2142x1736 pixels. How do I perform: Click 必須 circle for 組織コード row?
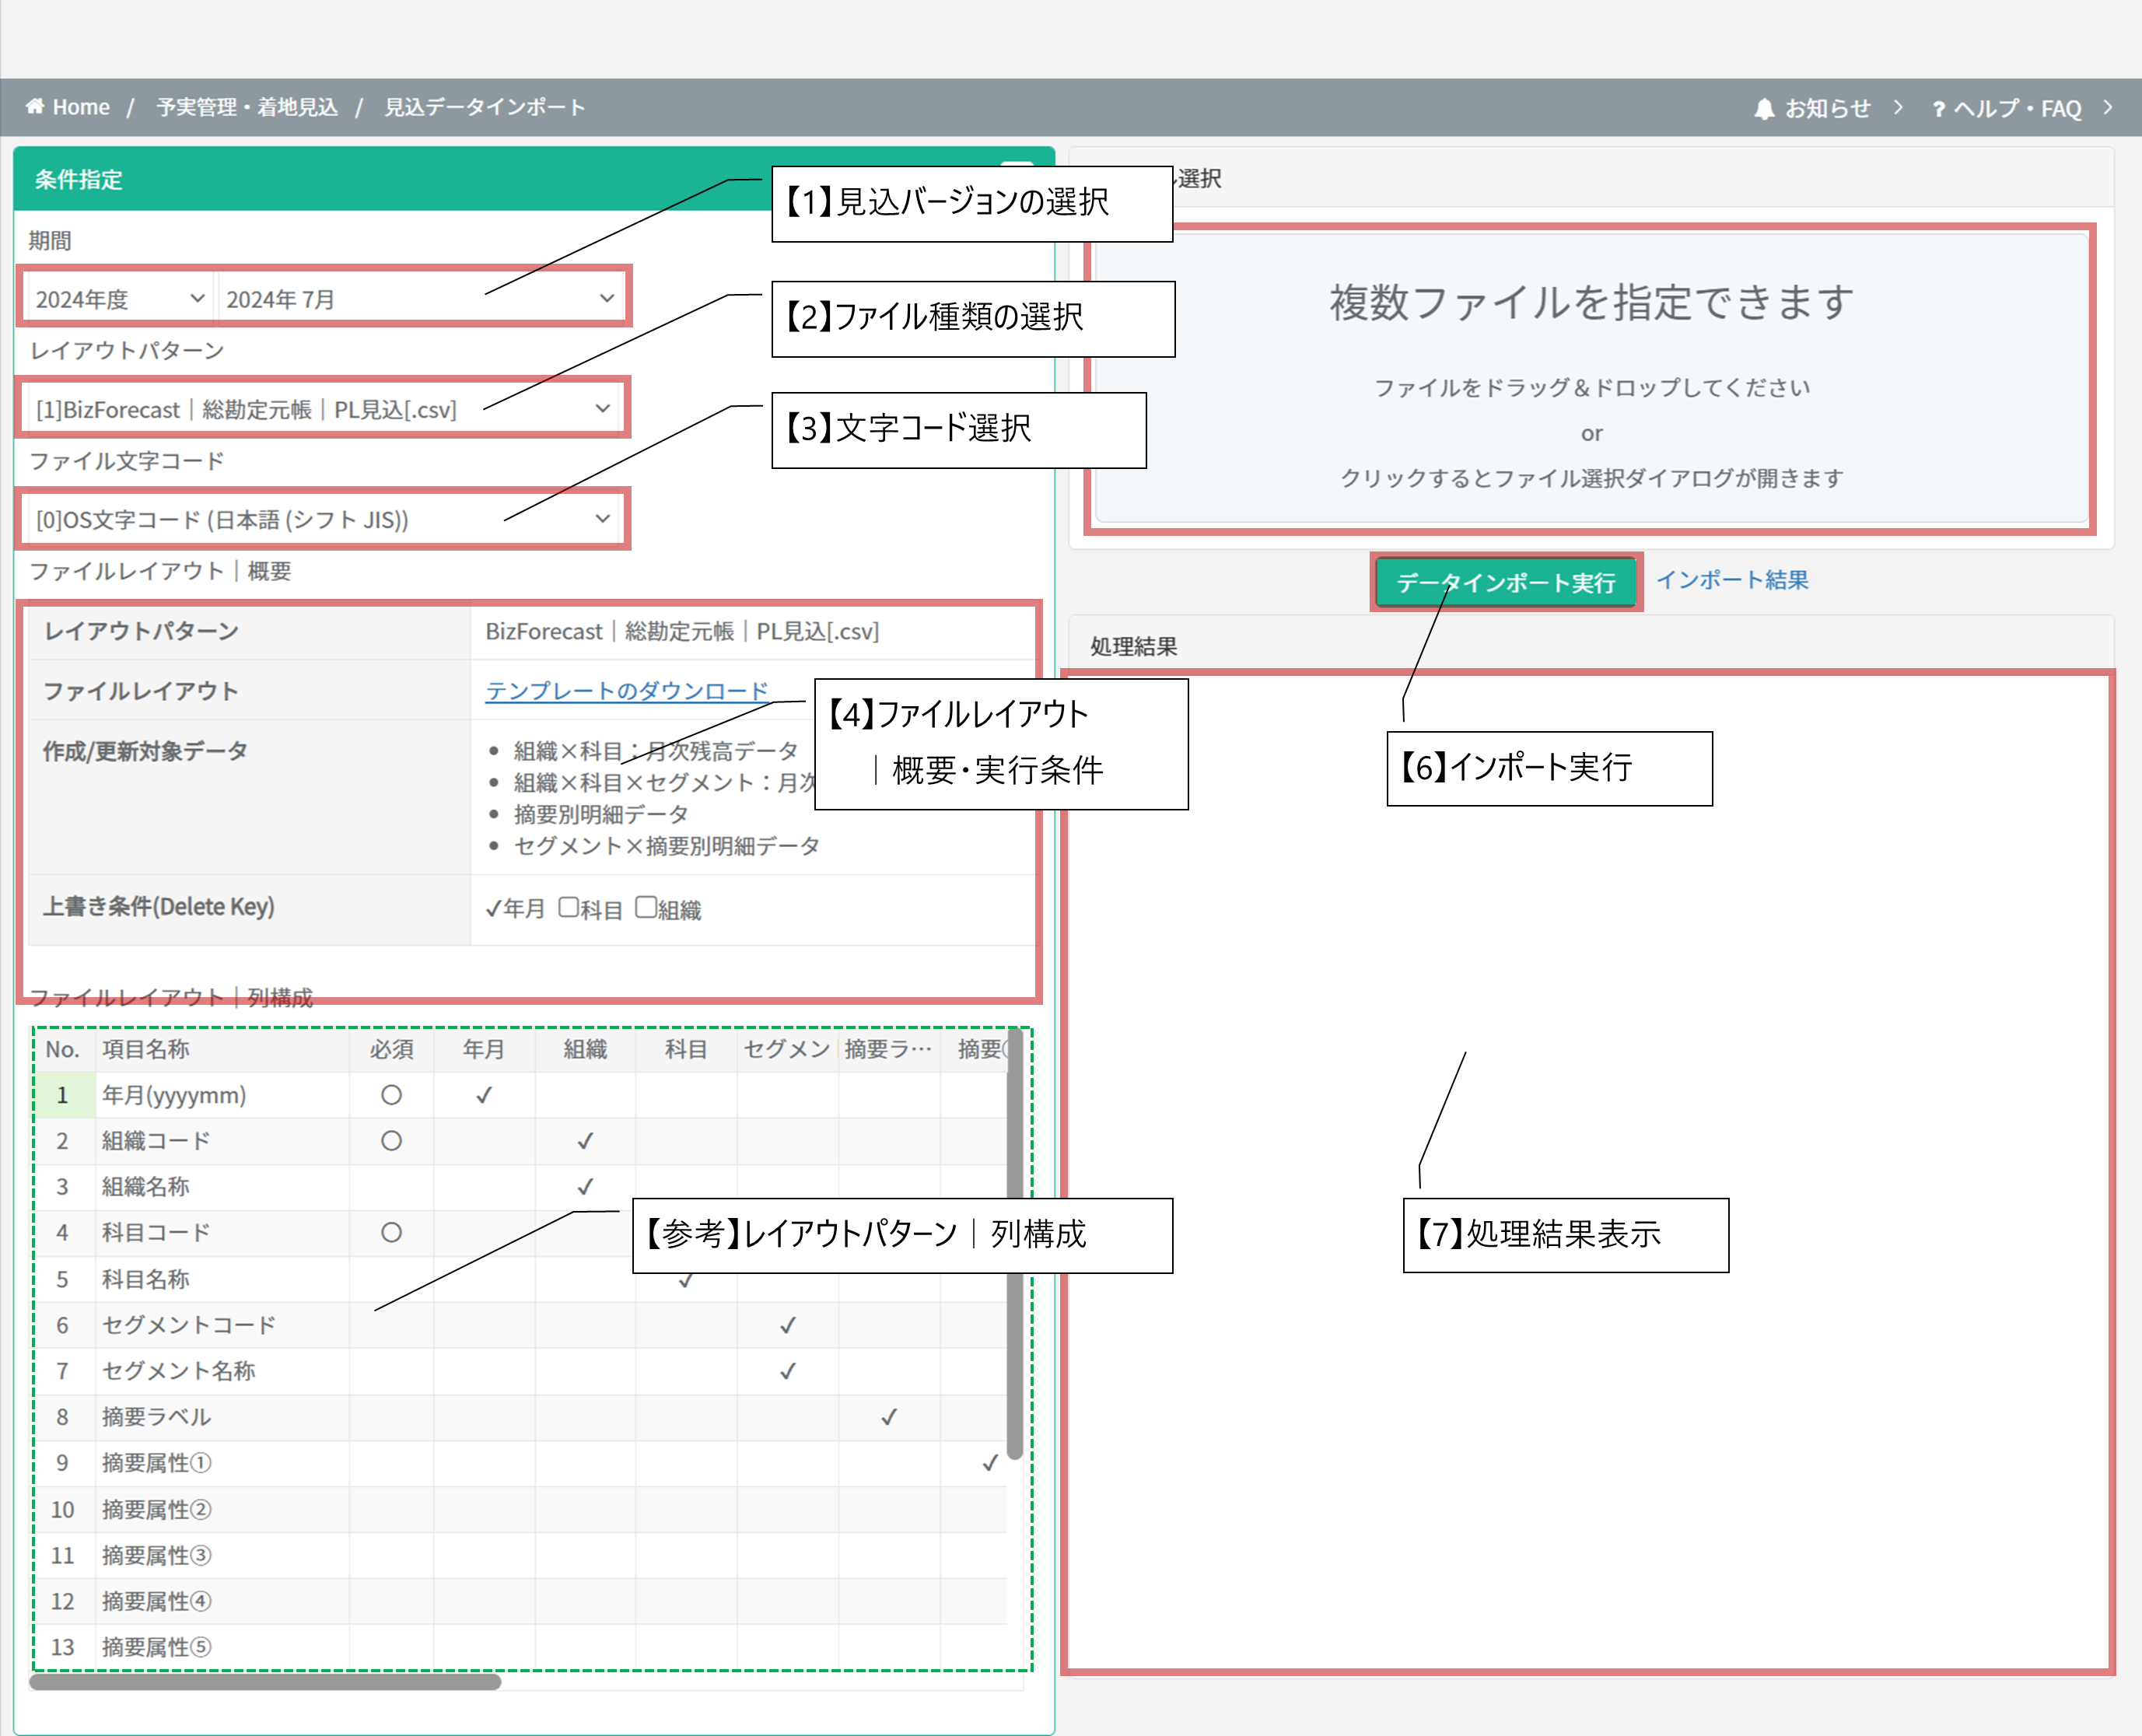pos(391,1141)
